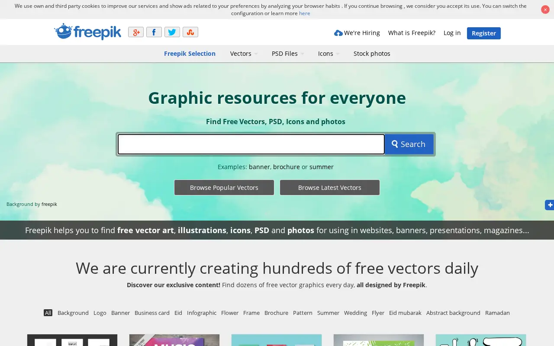
Task: Filter by Banner category
Action: pyautogui.click(x=120, y=313)
